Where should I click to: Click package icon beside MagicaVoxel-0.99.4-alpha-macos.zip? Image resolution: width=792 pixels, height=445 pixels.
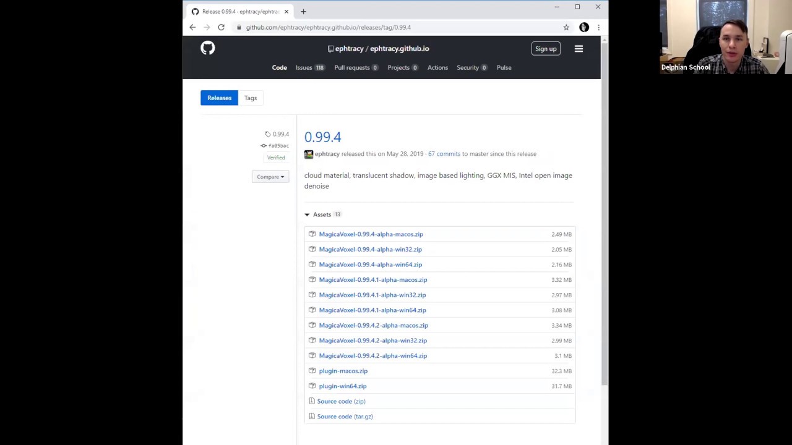312,234
